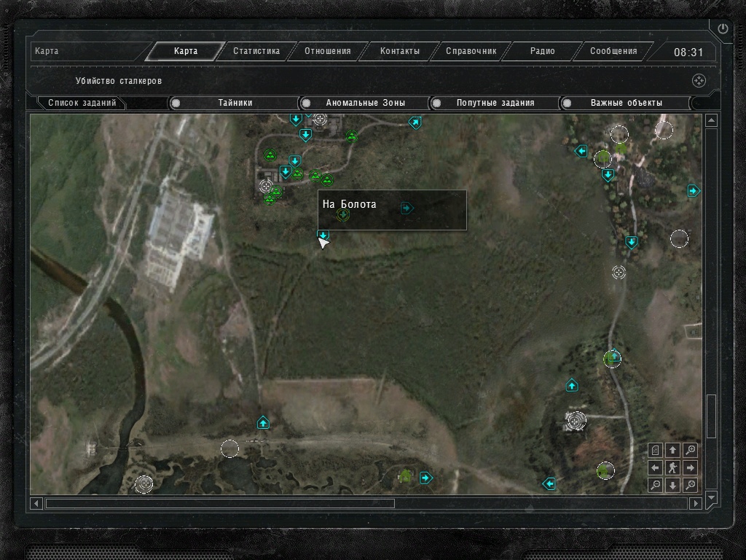This screenshot has height=560, width=746.
Task: Zoom in on the map with magnifier plus
Action: point(690,450)
